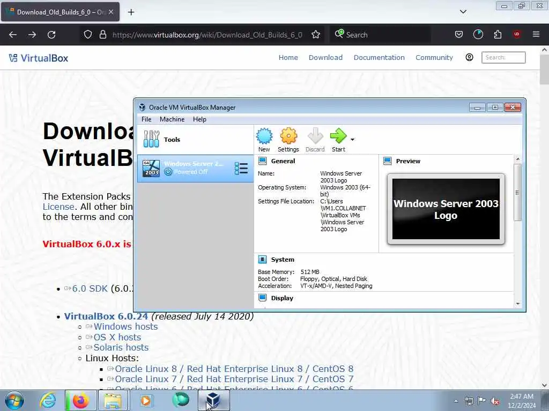The width and height of the screenshot is (549, 411).
Task: Click the VM preview thumbnail
Action: click(446, 209)
